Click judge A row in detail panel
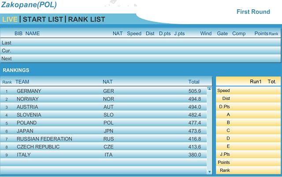 pos(248,114)
